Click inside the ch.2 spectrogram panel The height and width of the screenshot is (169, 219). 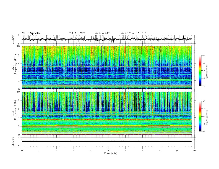(106, 113)
